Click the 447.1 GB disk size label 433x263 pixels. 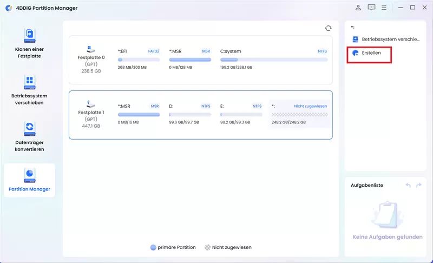(x=91, y=126)
